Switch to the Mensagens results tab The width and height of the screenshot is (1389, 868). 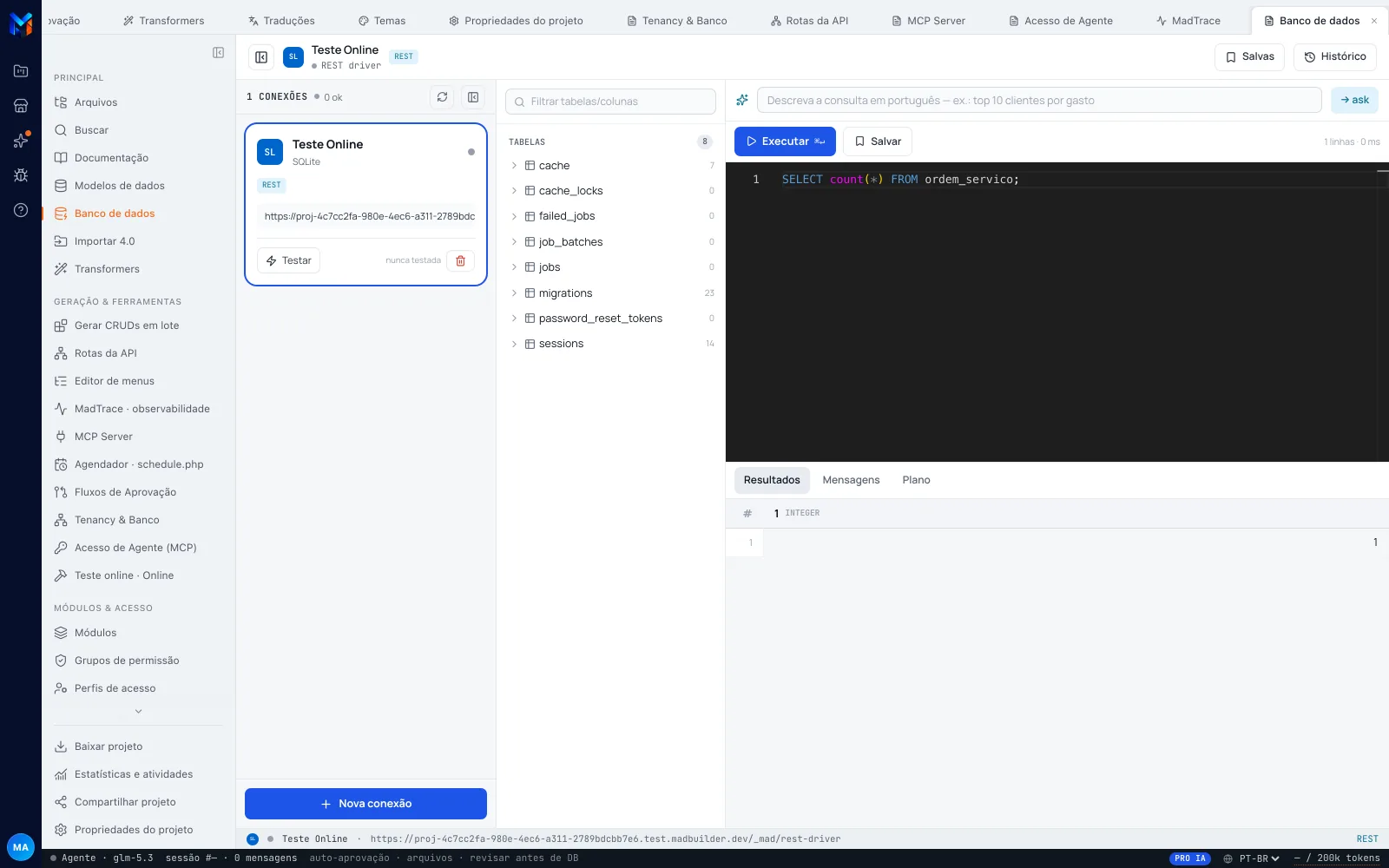pos(851,480)
